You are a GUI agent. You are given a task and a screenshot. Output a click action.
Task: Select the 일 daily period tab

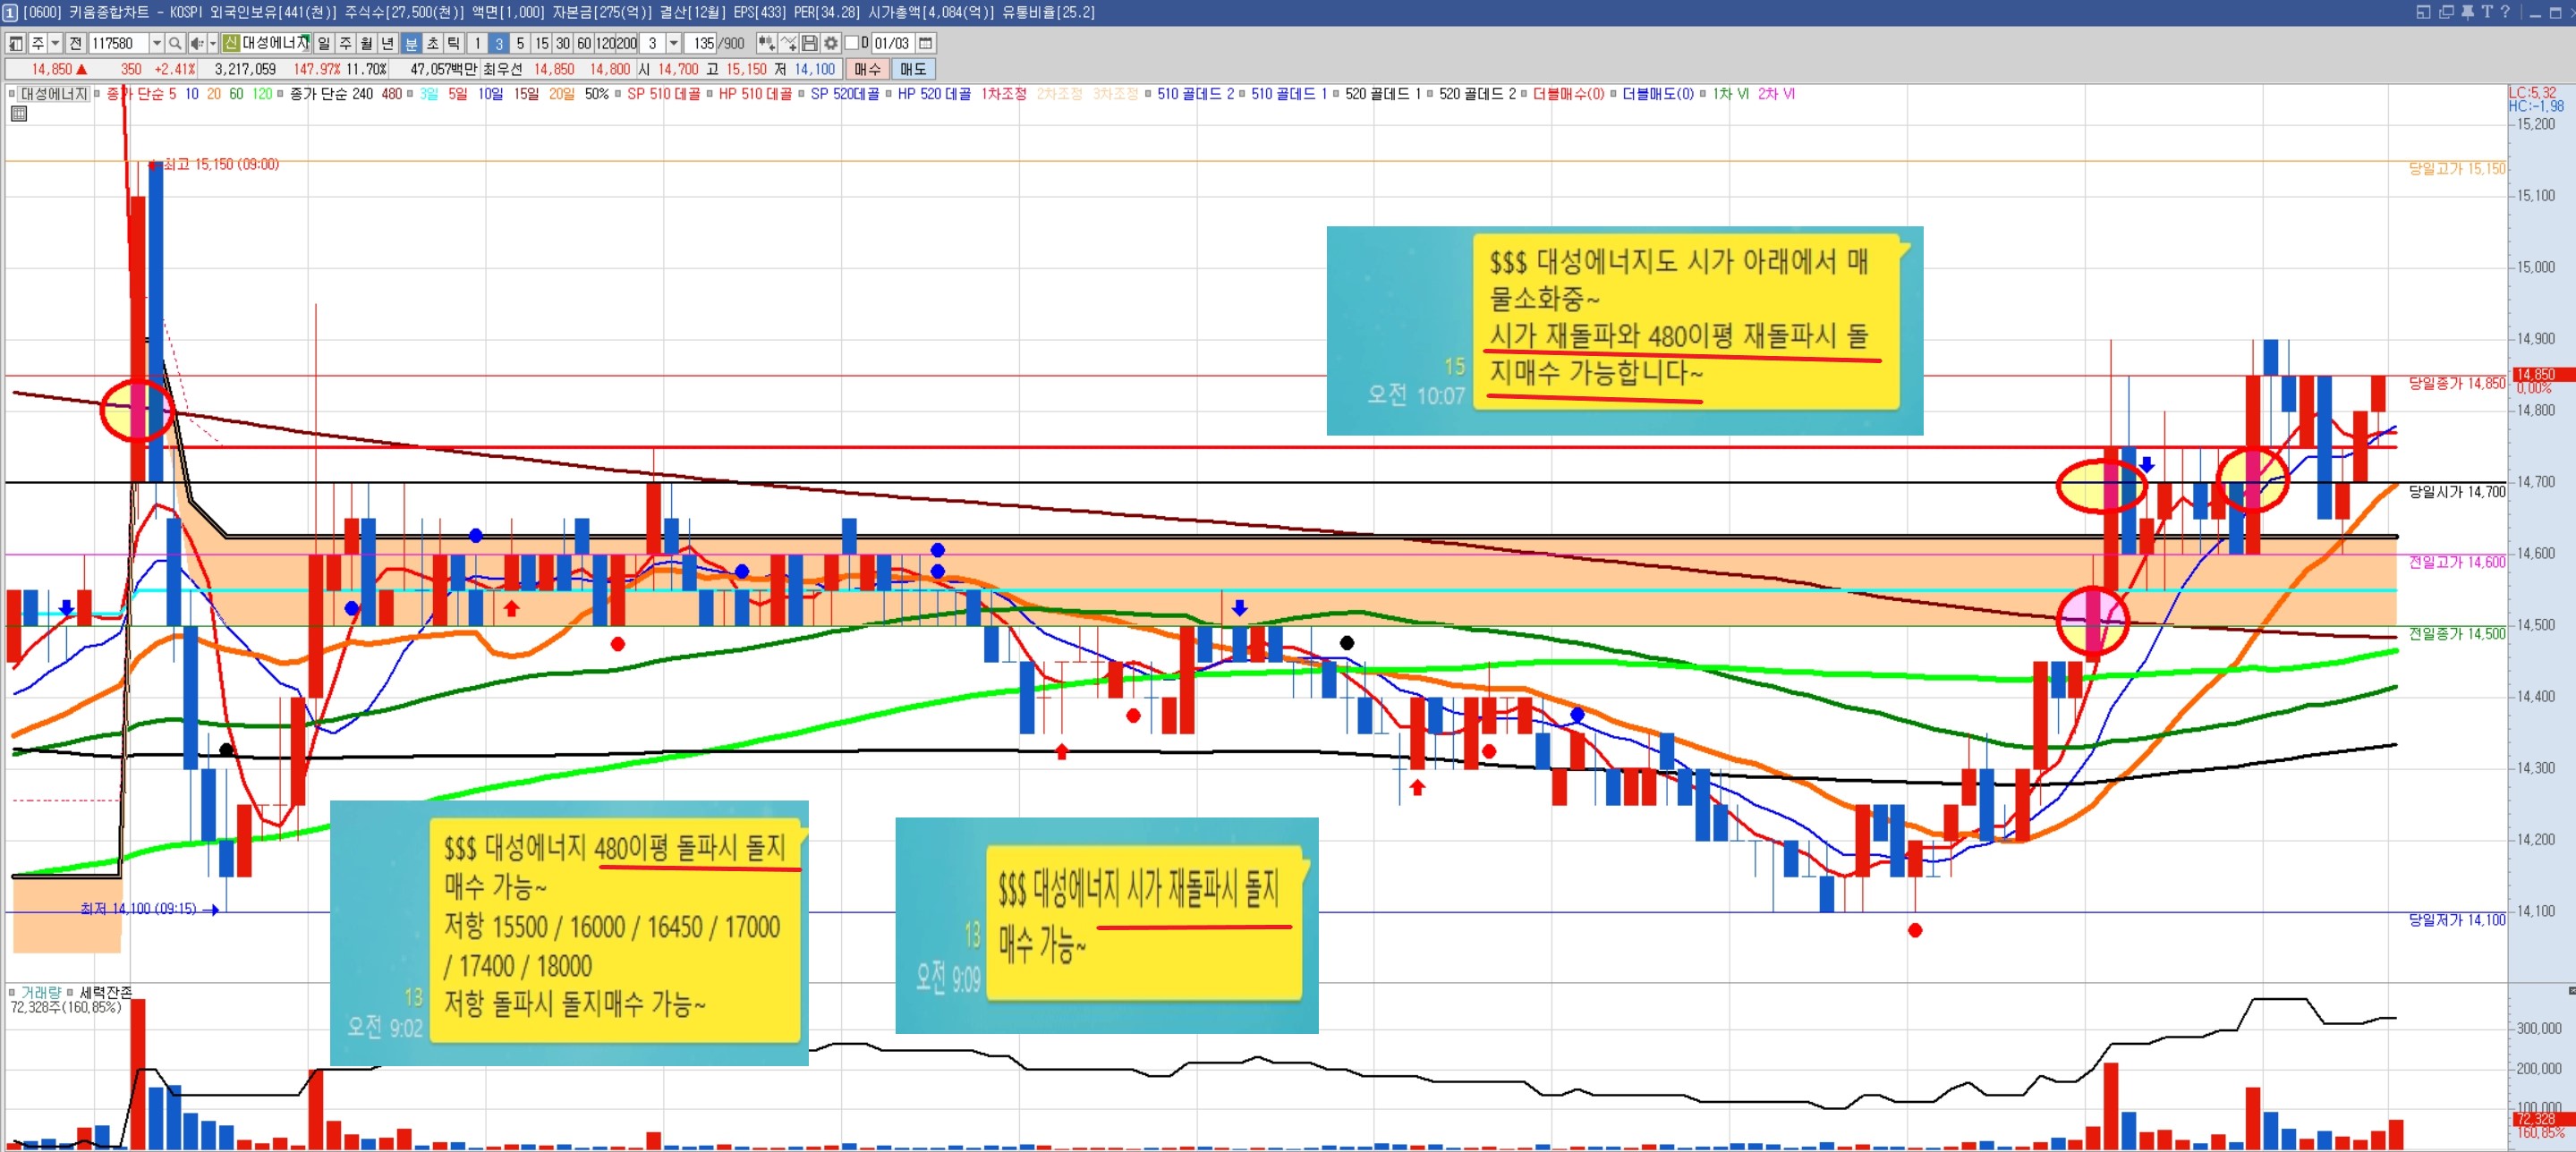tap(324, 43)
